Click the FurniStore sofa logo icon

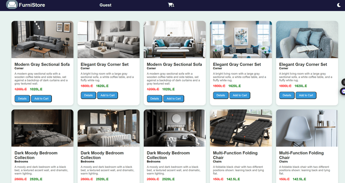12,4
